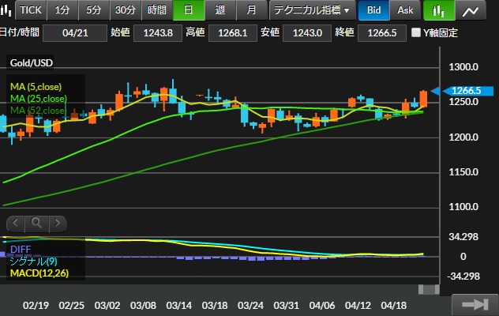Select line chart type icon
Viewport: 499px width, 316px height.
[471, 9]
